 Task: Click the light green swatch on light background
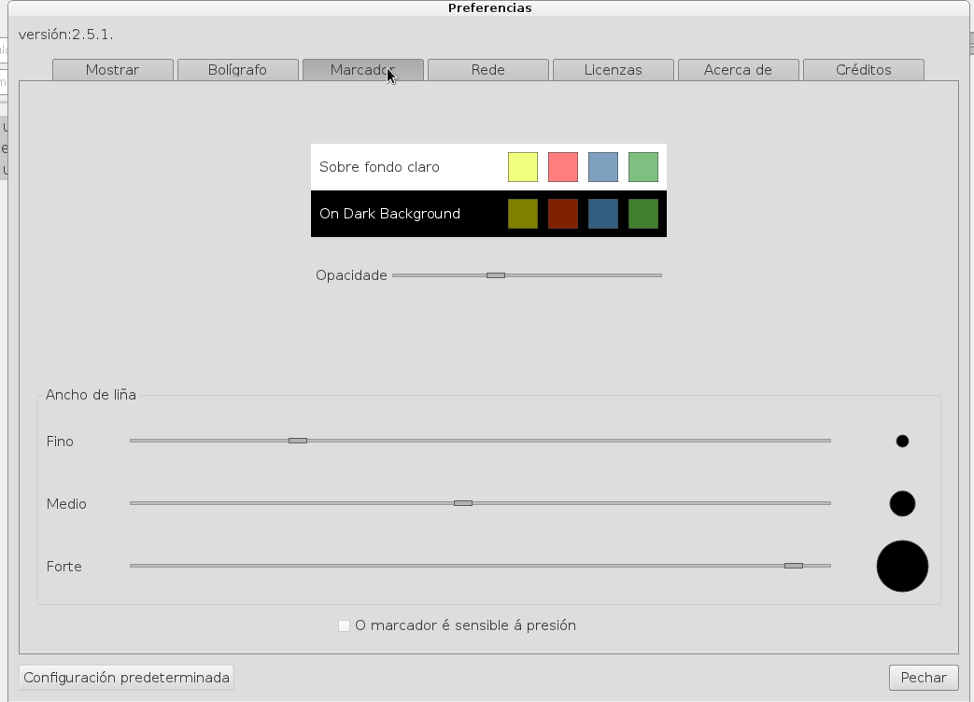[643, 167]
